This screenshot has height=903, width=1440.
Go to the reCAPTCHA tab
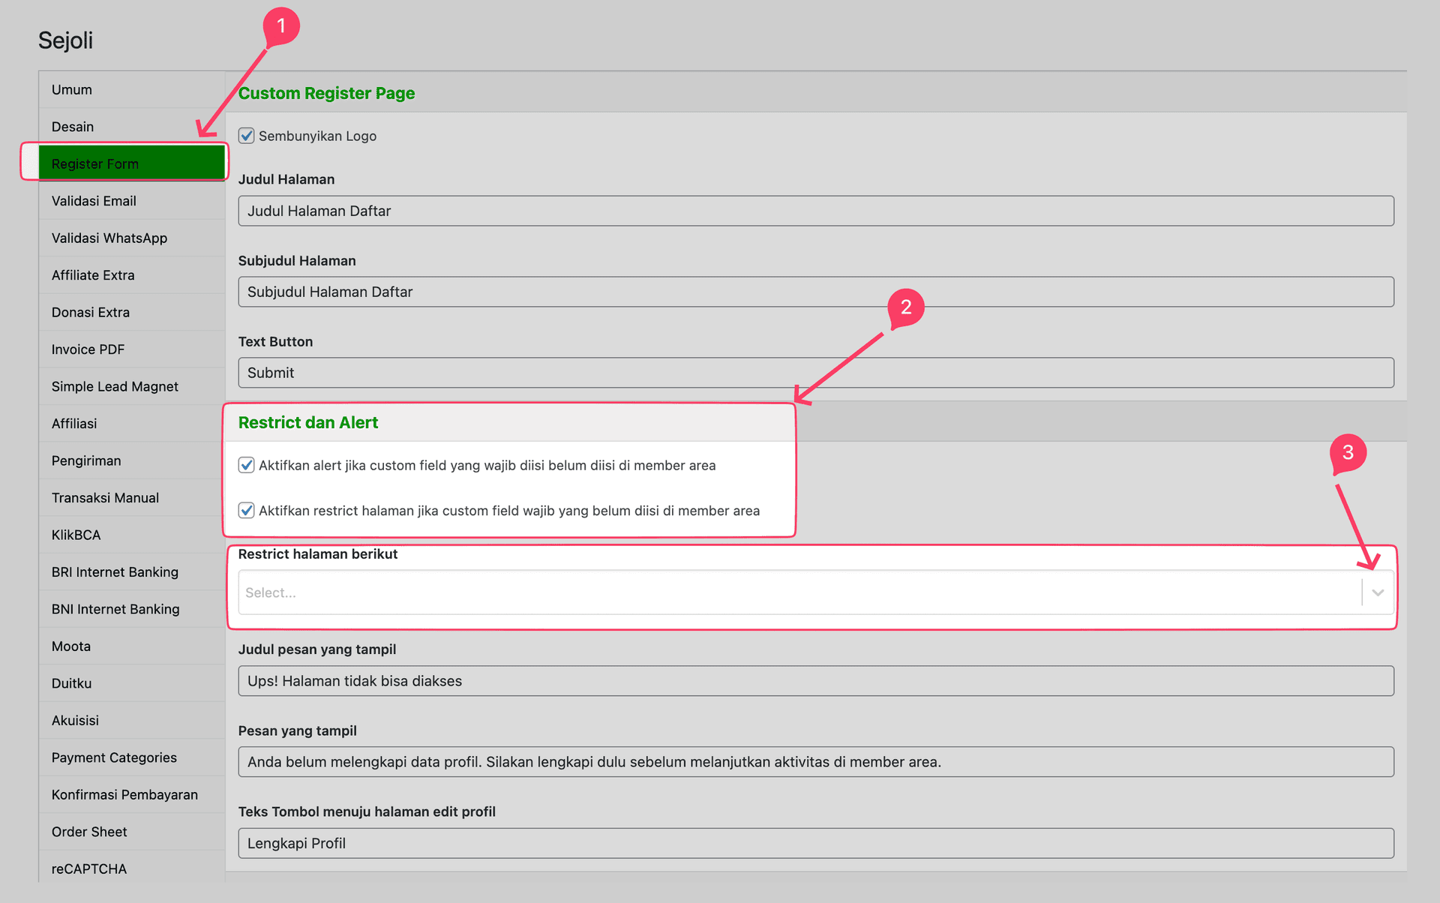pos(131,868)
